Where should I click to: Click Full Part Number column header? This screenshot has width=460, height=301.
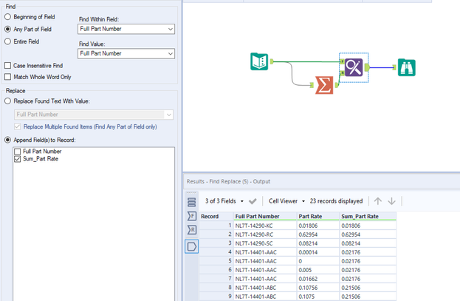pyautogui.click(x=265, y=217)
